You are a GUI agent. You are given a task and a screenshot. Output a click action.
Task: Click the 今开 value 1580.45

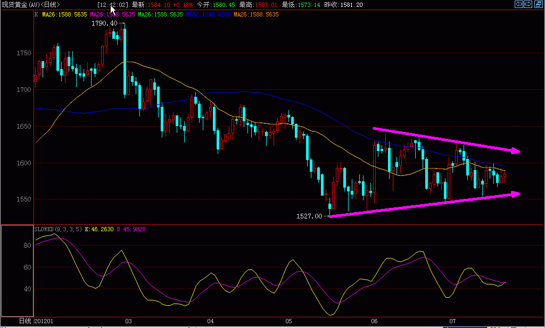pyautogui.click(x=224, y=5)
